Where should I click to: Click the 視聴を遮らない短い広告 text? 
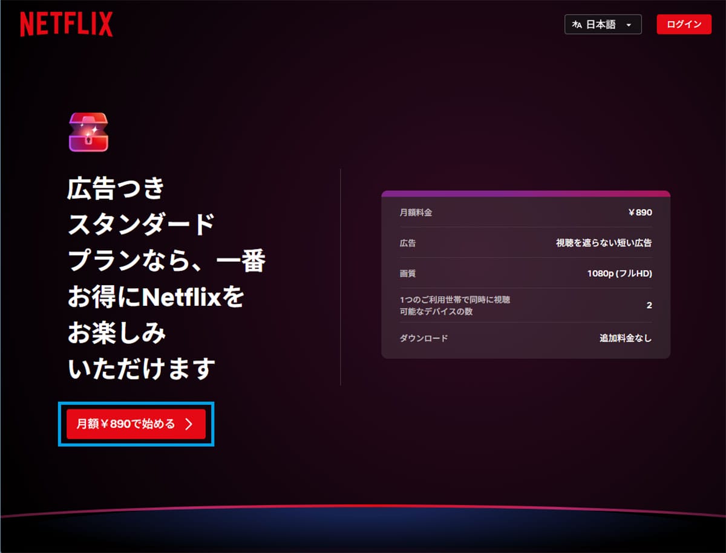(x=604, y=243)
